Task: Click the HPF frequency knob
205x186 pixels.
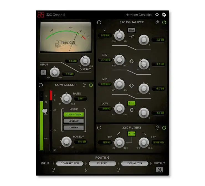Action: (119, 142)
